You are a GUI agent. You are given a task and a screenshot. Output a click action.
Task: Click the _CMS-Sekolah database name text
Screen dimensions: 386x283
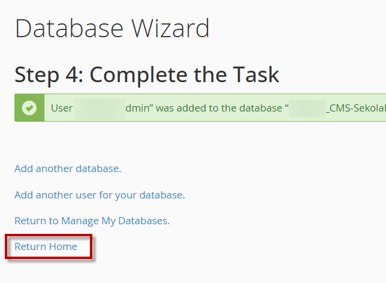[356, 108]
